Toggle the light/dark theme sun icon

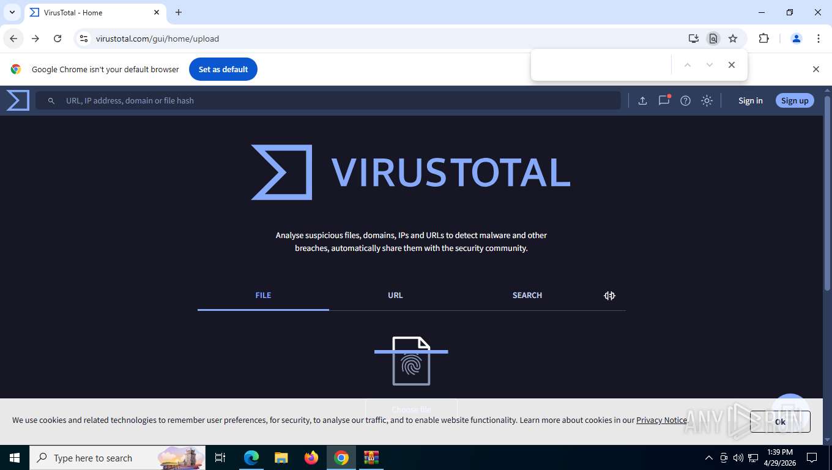[707, 101]
